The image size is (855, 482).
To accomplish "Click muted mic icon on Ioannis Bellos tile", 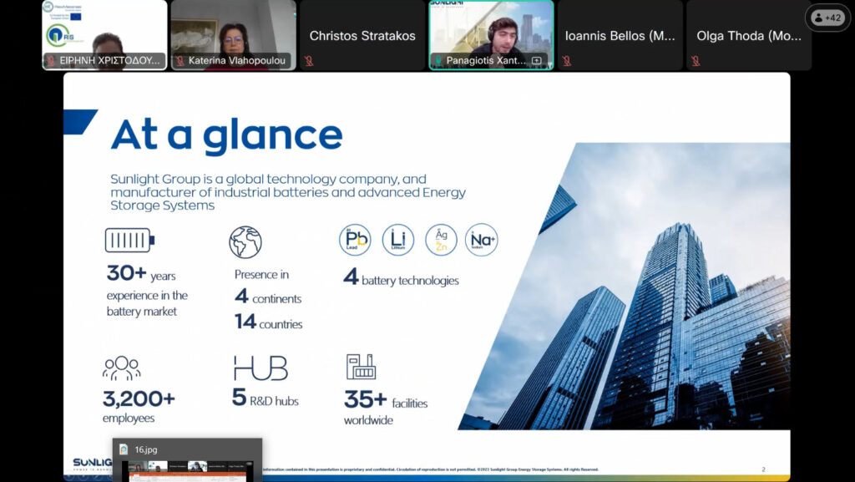I will (566, 61).
